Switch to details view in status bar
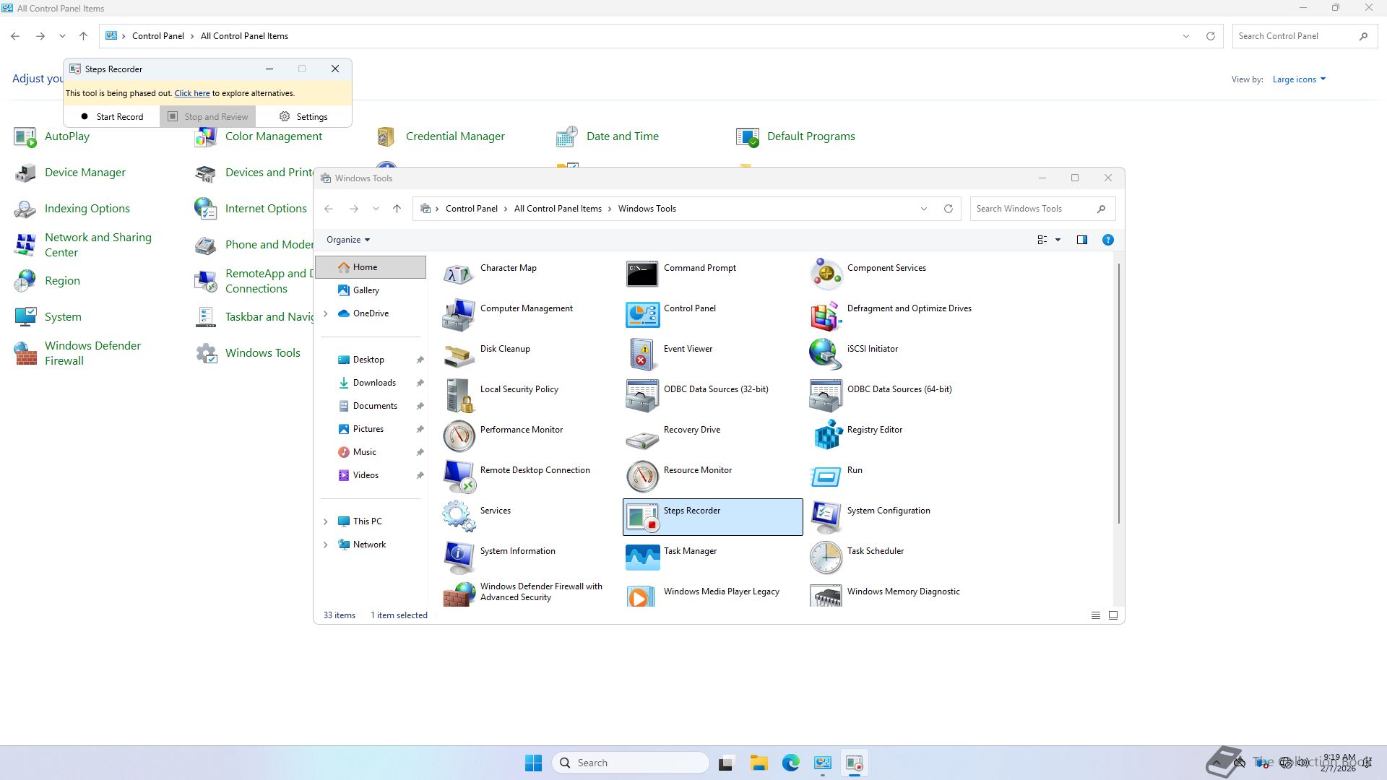1387x780 pixels. point(1095,615)
